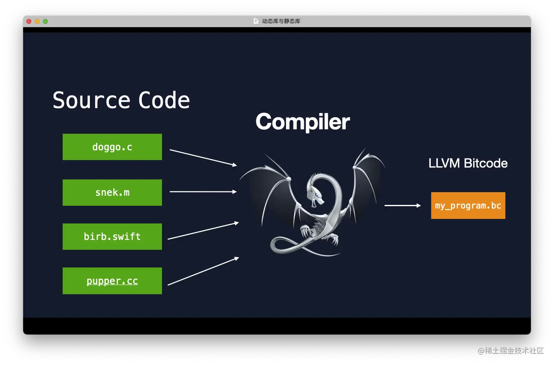
Task: Click the document icon in the title bar
Action: pos(256,21)
